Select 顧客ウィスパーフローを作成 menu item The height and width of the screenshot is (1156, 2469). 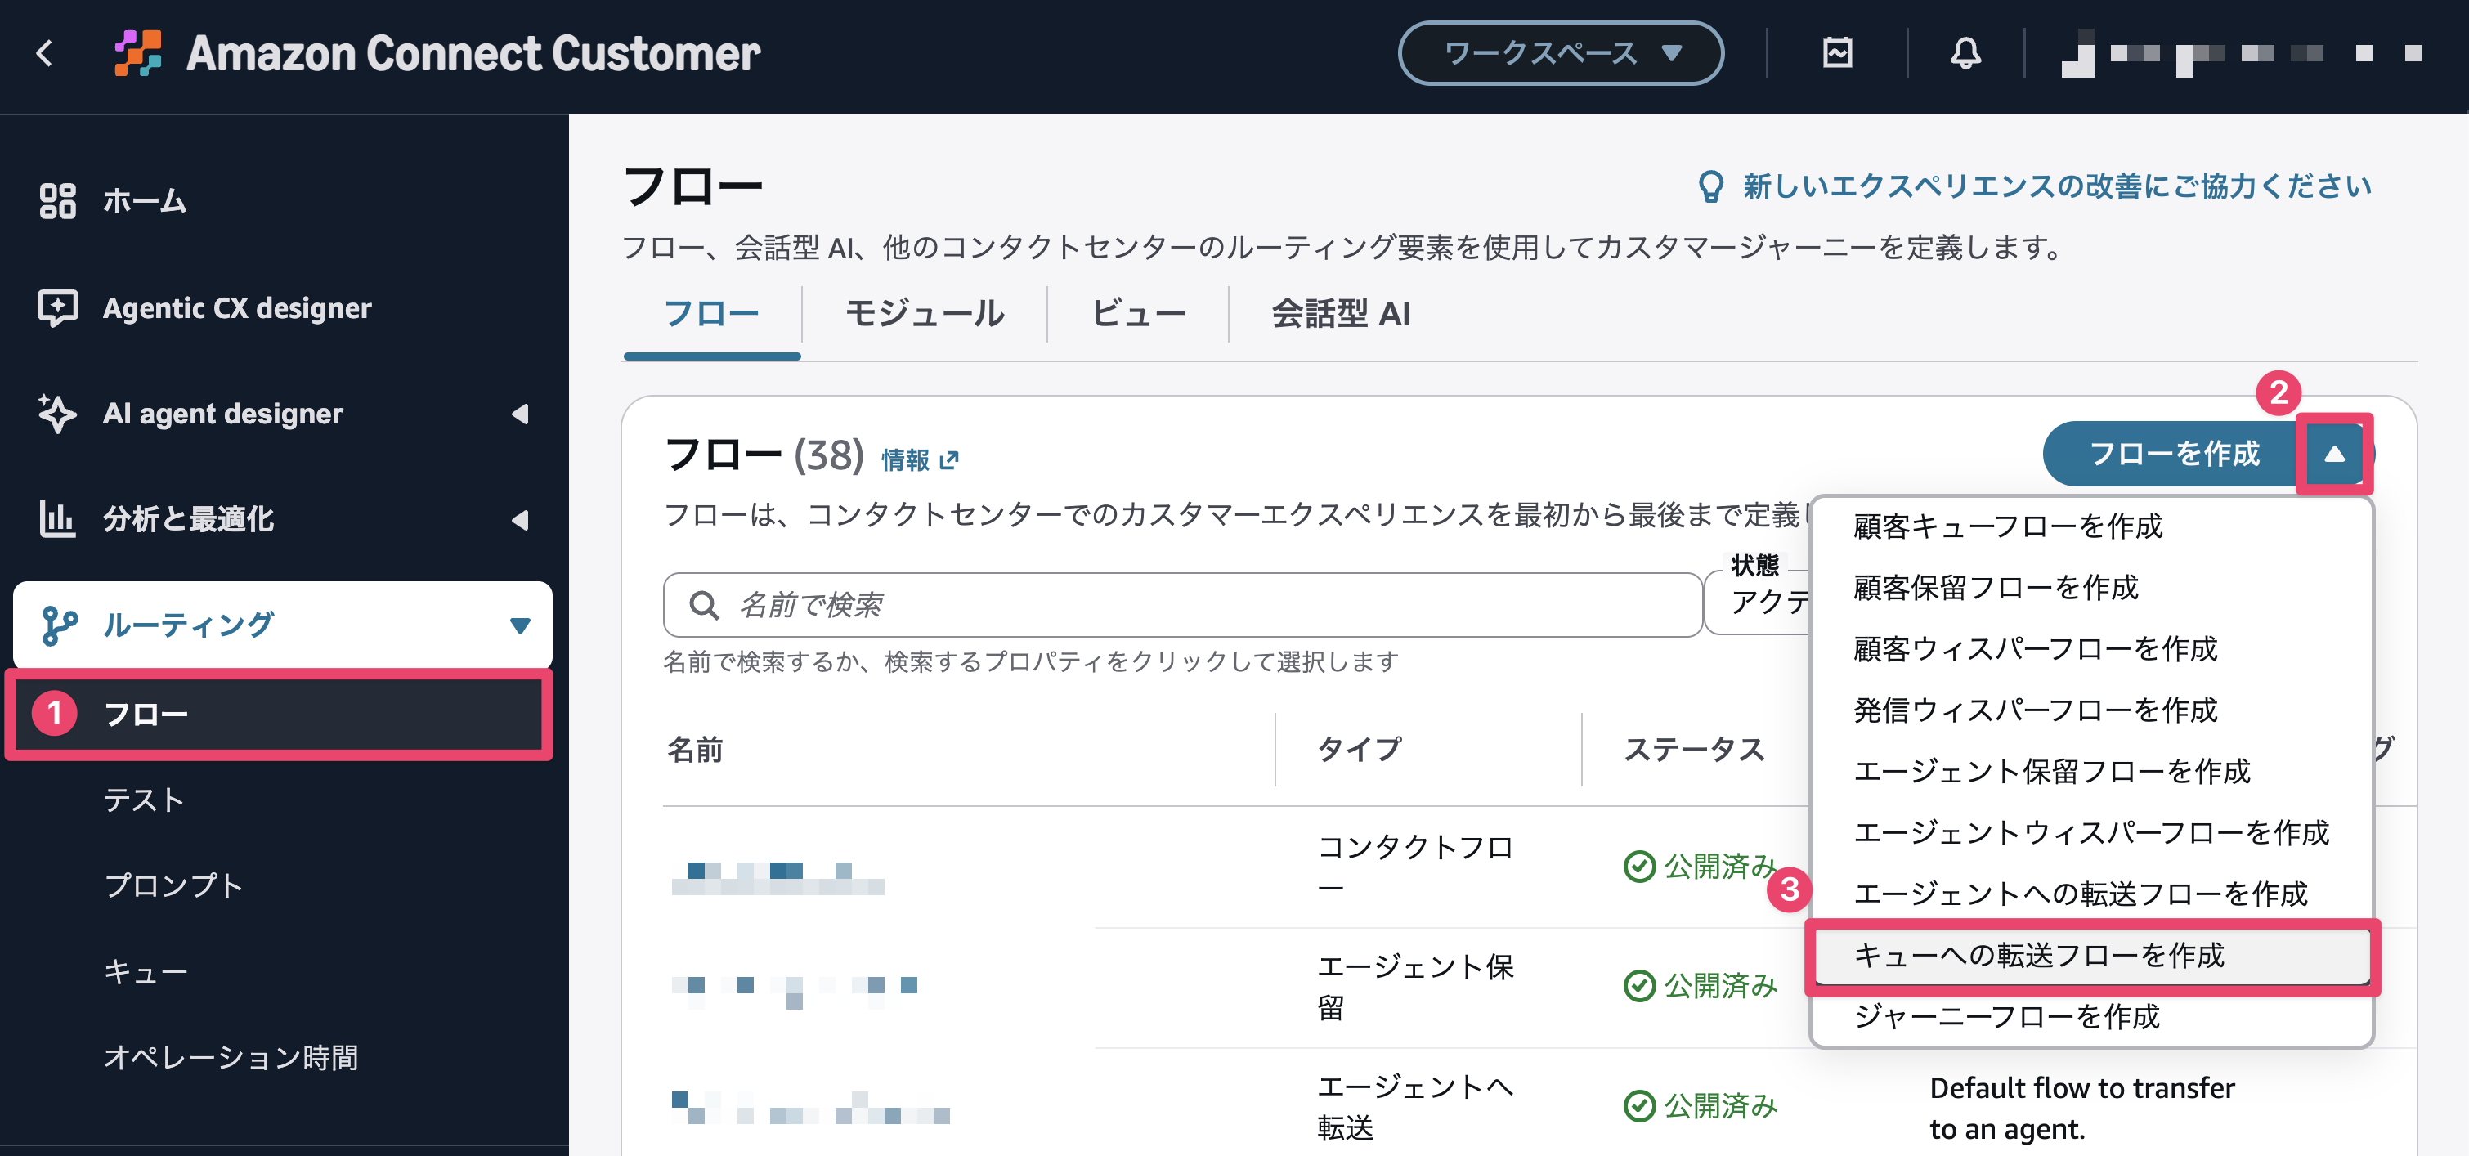[2091, 649]
